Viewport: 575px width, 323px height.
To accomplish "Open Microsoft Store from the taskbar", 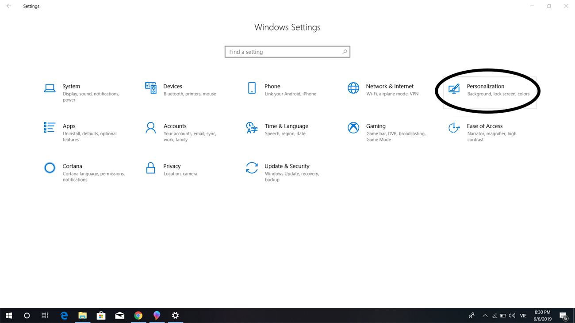I will click(101, 315).
